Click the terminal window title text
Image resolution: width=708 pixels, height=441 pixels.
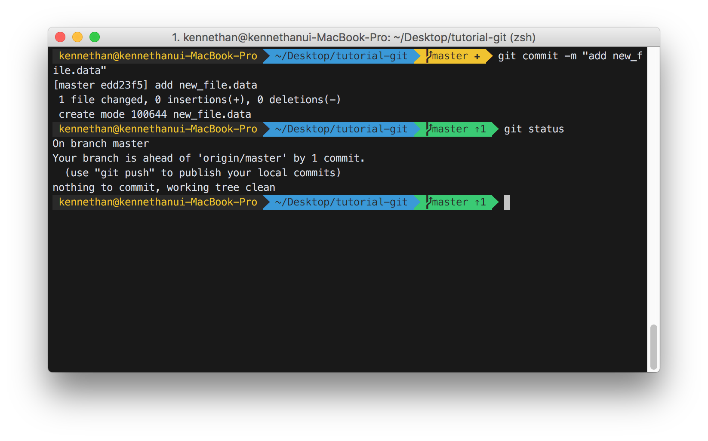[x=354, y=37]
